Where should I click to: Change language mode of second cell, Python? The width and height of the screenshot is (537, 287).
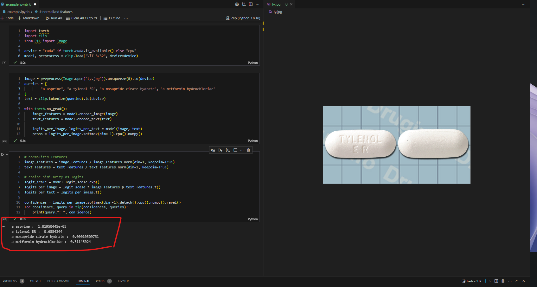[253, 141]
